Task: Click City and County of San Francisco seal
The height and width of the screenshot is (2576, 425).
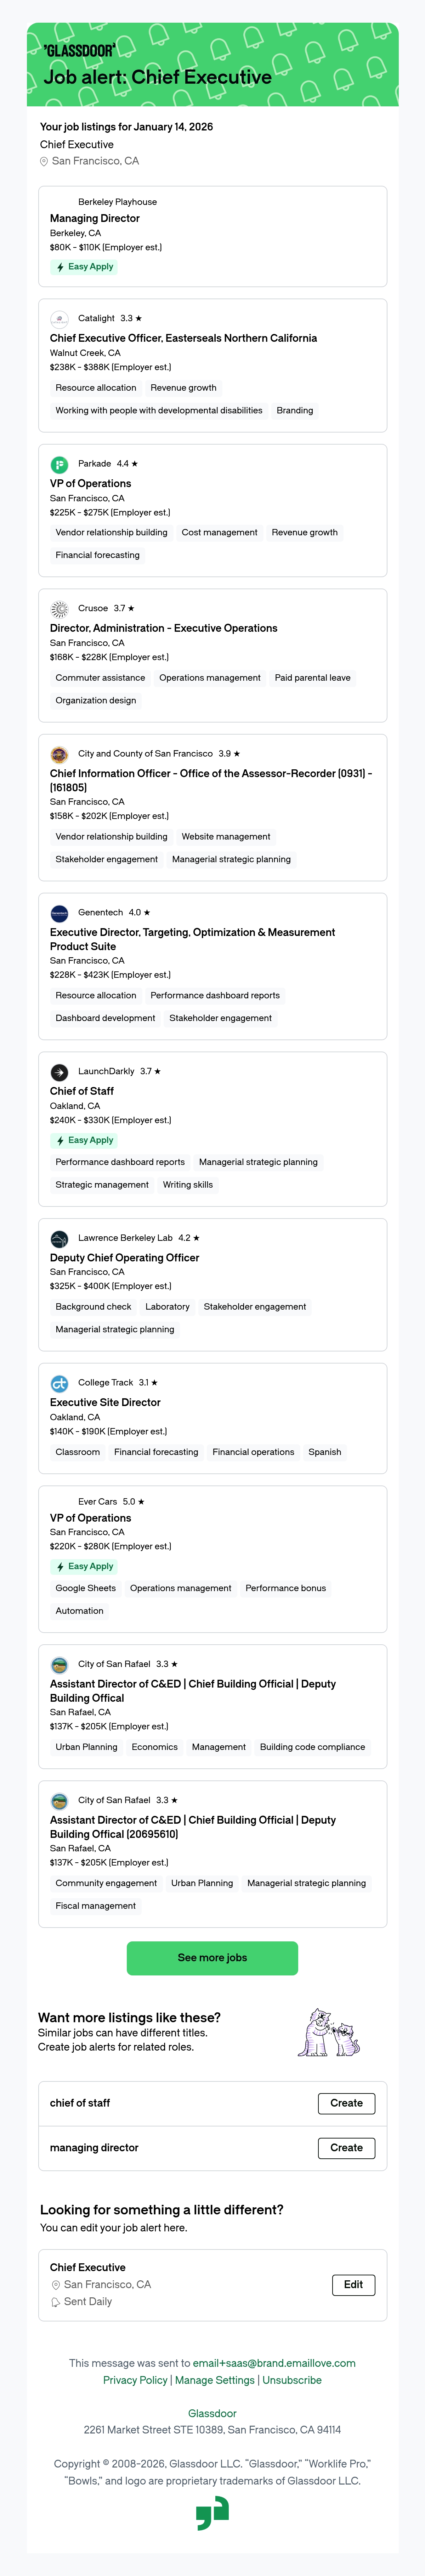Action: [59, 754]
